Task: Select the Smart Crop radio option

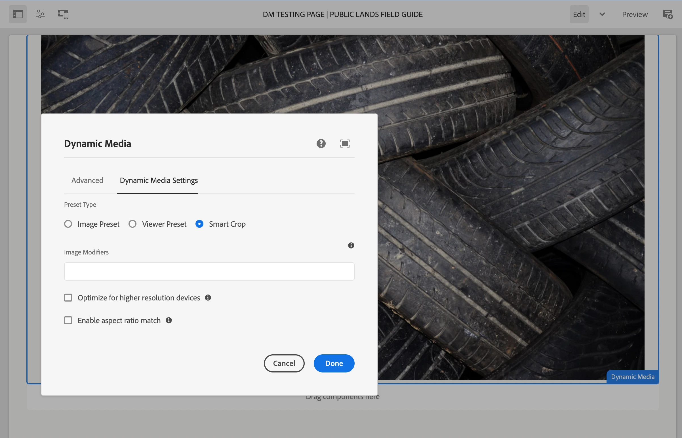Action: (x=199, y=224)
